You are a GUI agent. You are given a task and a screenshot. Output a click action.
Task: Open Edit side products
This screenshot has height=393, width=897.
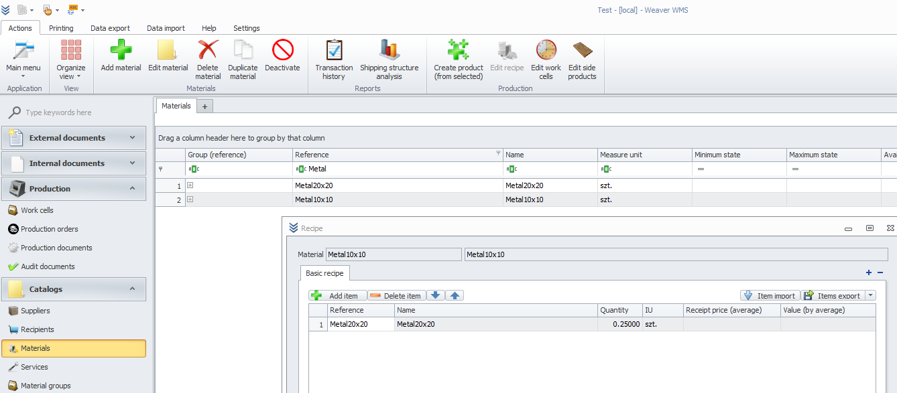pyautogui.click(x=582, y=60)
